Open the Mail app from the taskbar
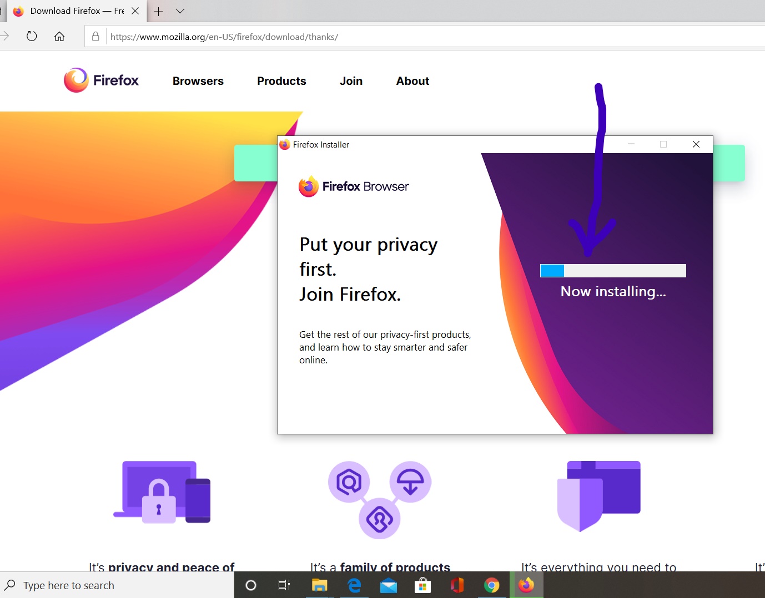The height and width of the screenshot is (598, 765). 389,585
